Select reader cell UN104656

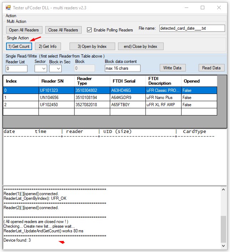point(56,98)
